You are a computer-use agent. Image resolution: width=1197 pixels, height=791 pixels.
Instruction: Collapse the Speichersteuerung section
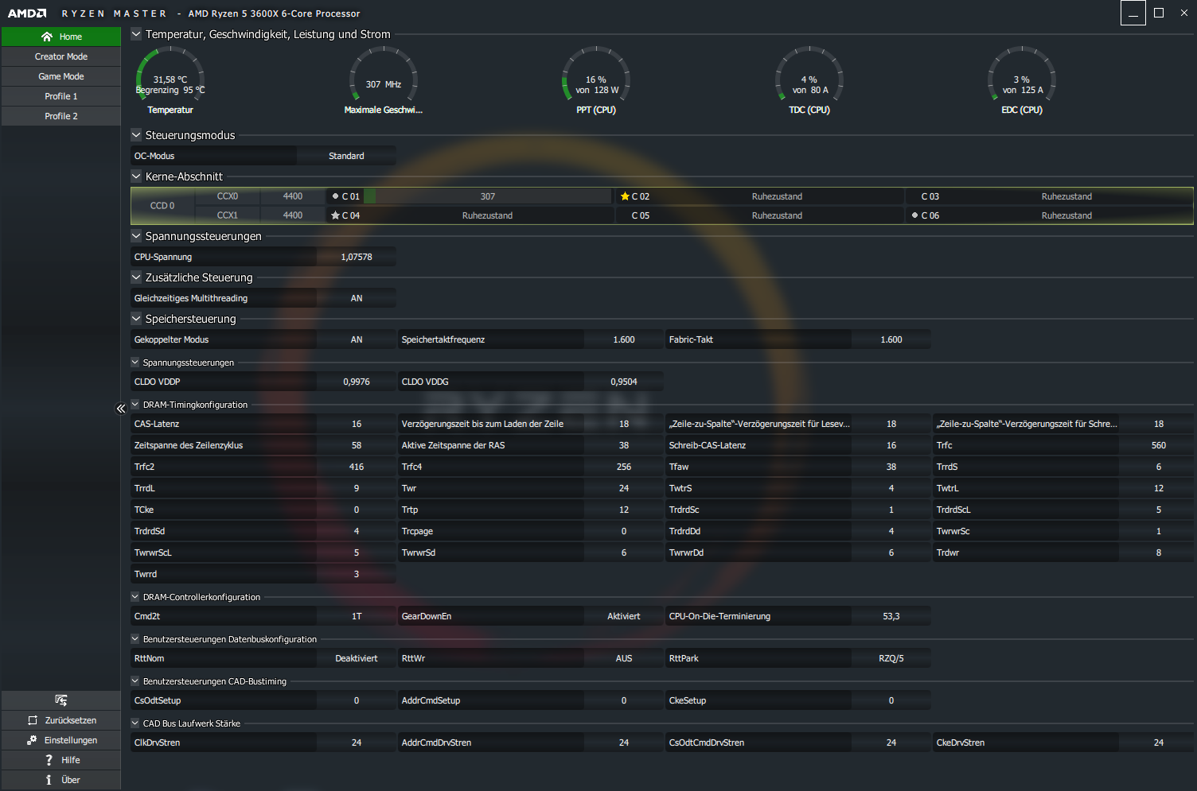pos(136,319)
